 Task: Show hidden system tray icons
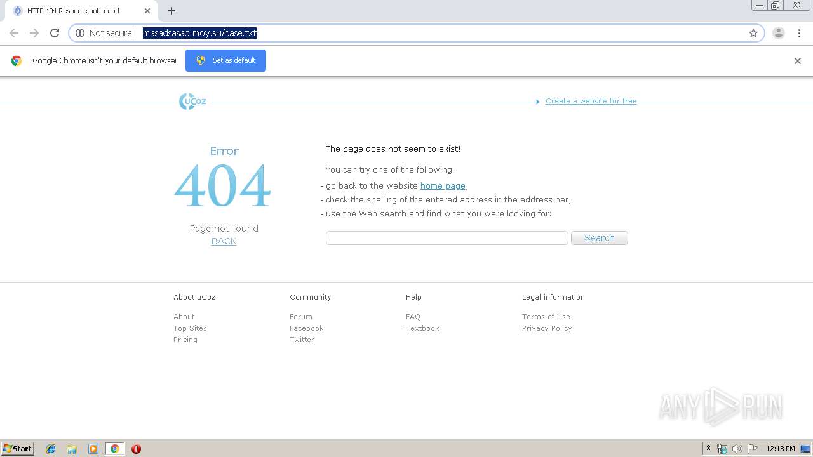[708, 449]
